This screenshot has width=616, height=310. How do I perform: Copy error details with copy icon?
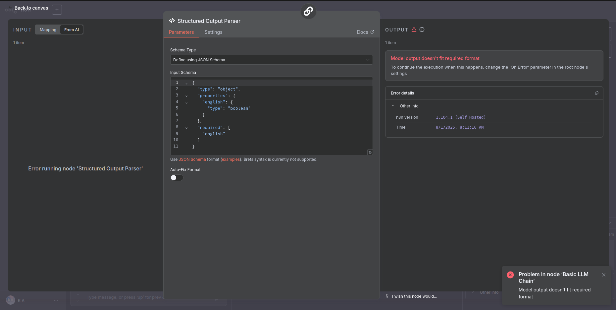[x=596, y=93]
